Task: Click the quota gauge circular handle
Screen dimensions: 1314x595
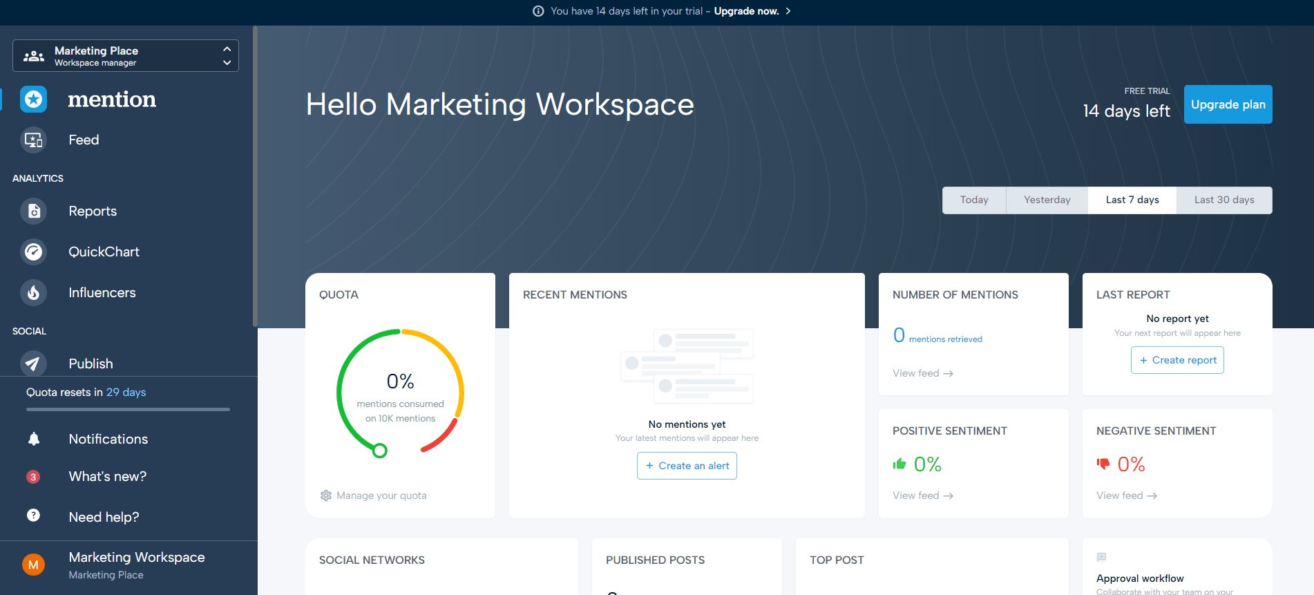Action: coord(379,451)
